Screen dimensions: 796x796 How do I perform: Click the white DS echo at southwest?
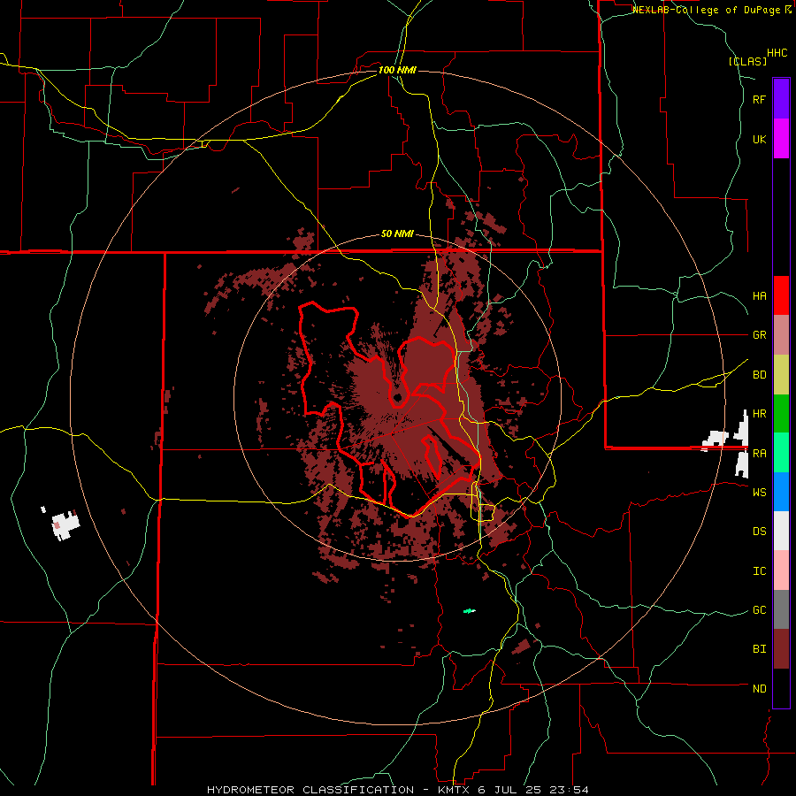pyautogui.click(x=66, y=525)
